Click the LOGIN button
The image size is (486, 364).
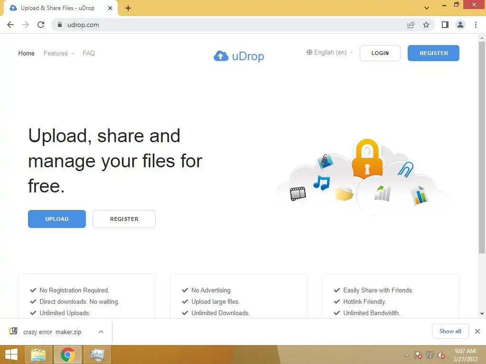coord(380,53)
